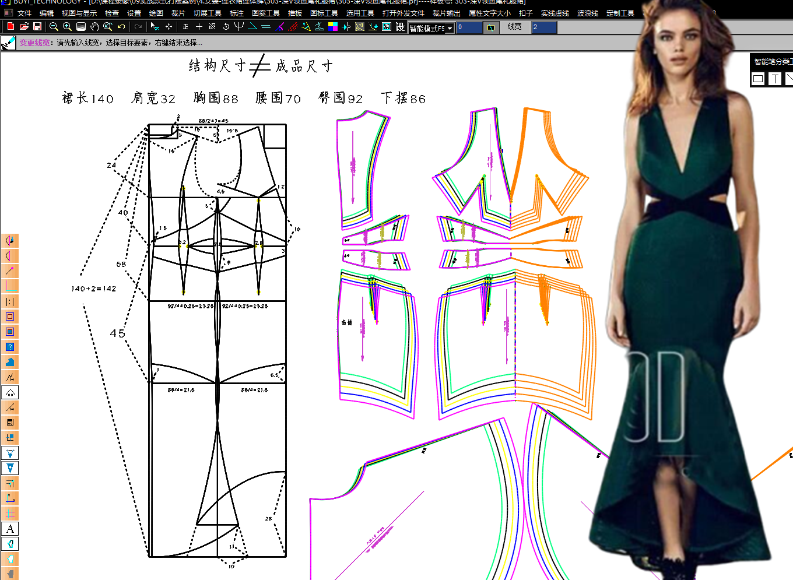
Task: Open the 属性文字大小 menu
Action: click(x=490, y=13)
